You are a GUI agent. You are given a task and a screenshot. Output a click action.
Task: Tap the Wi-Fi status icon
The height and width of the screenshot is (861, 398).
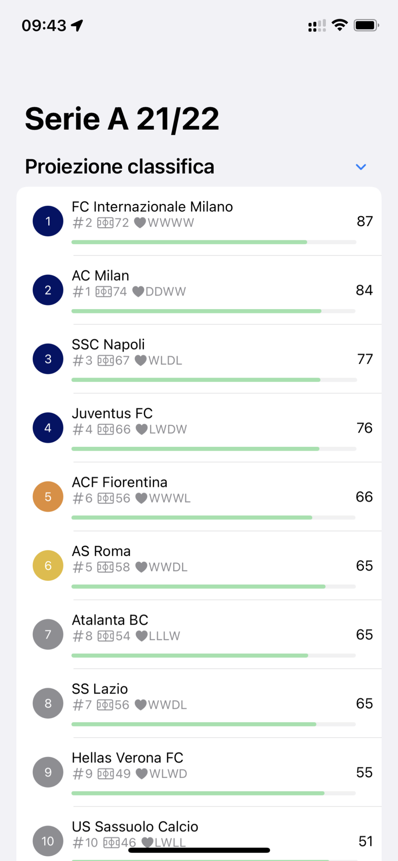coord(340,25)
